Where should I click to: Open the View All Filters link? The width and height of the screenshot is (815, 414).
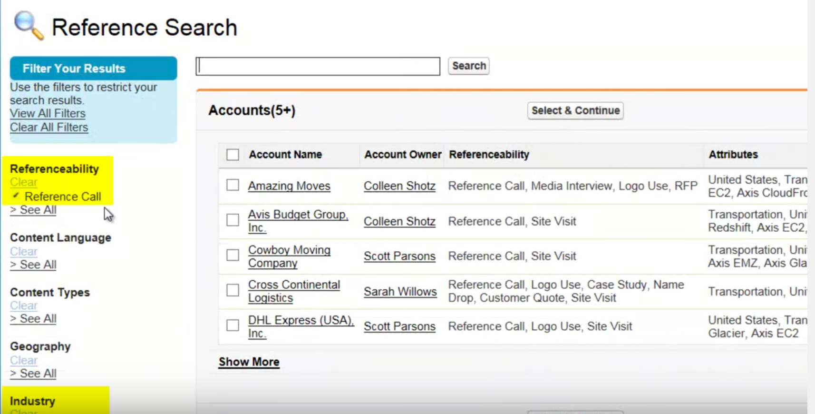[x=48, y=113]
